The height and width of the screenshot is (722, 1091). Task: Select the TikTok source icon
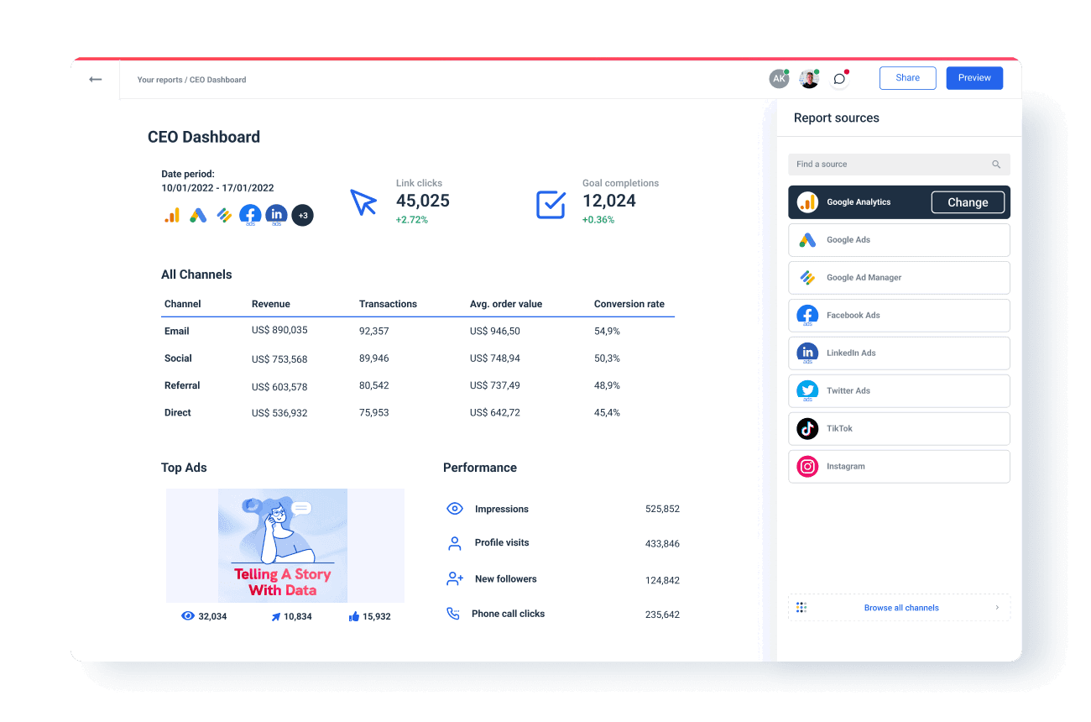pos(807,428)
